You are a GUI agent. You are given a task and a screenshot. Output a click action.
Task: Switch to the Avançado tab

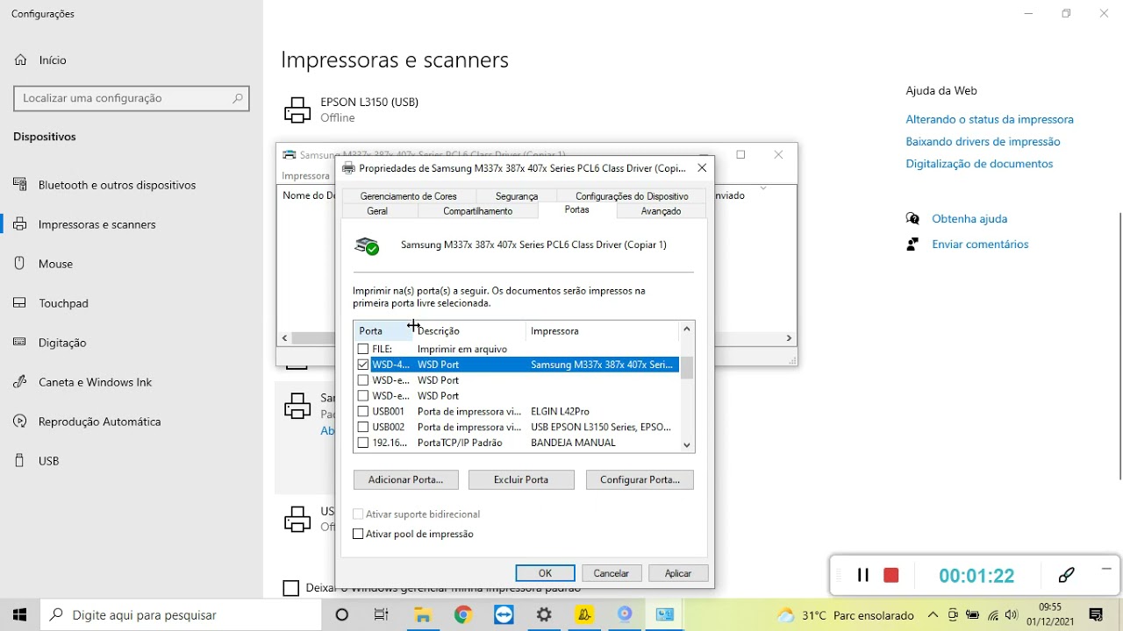click(661, 211)
